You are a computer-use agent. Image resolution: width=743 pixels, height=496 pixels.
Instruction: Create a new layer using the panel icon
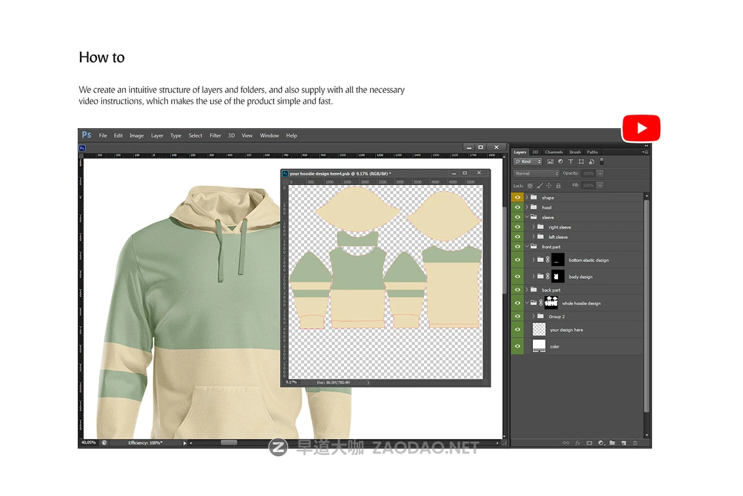(623, 442)
